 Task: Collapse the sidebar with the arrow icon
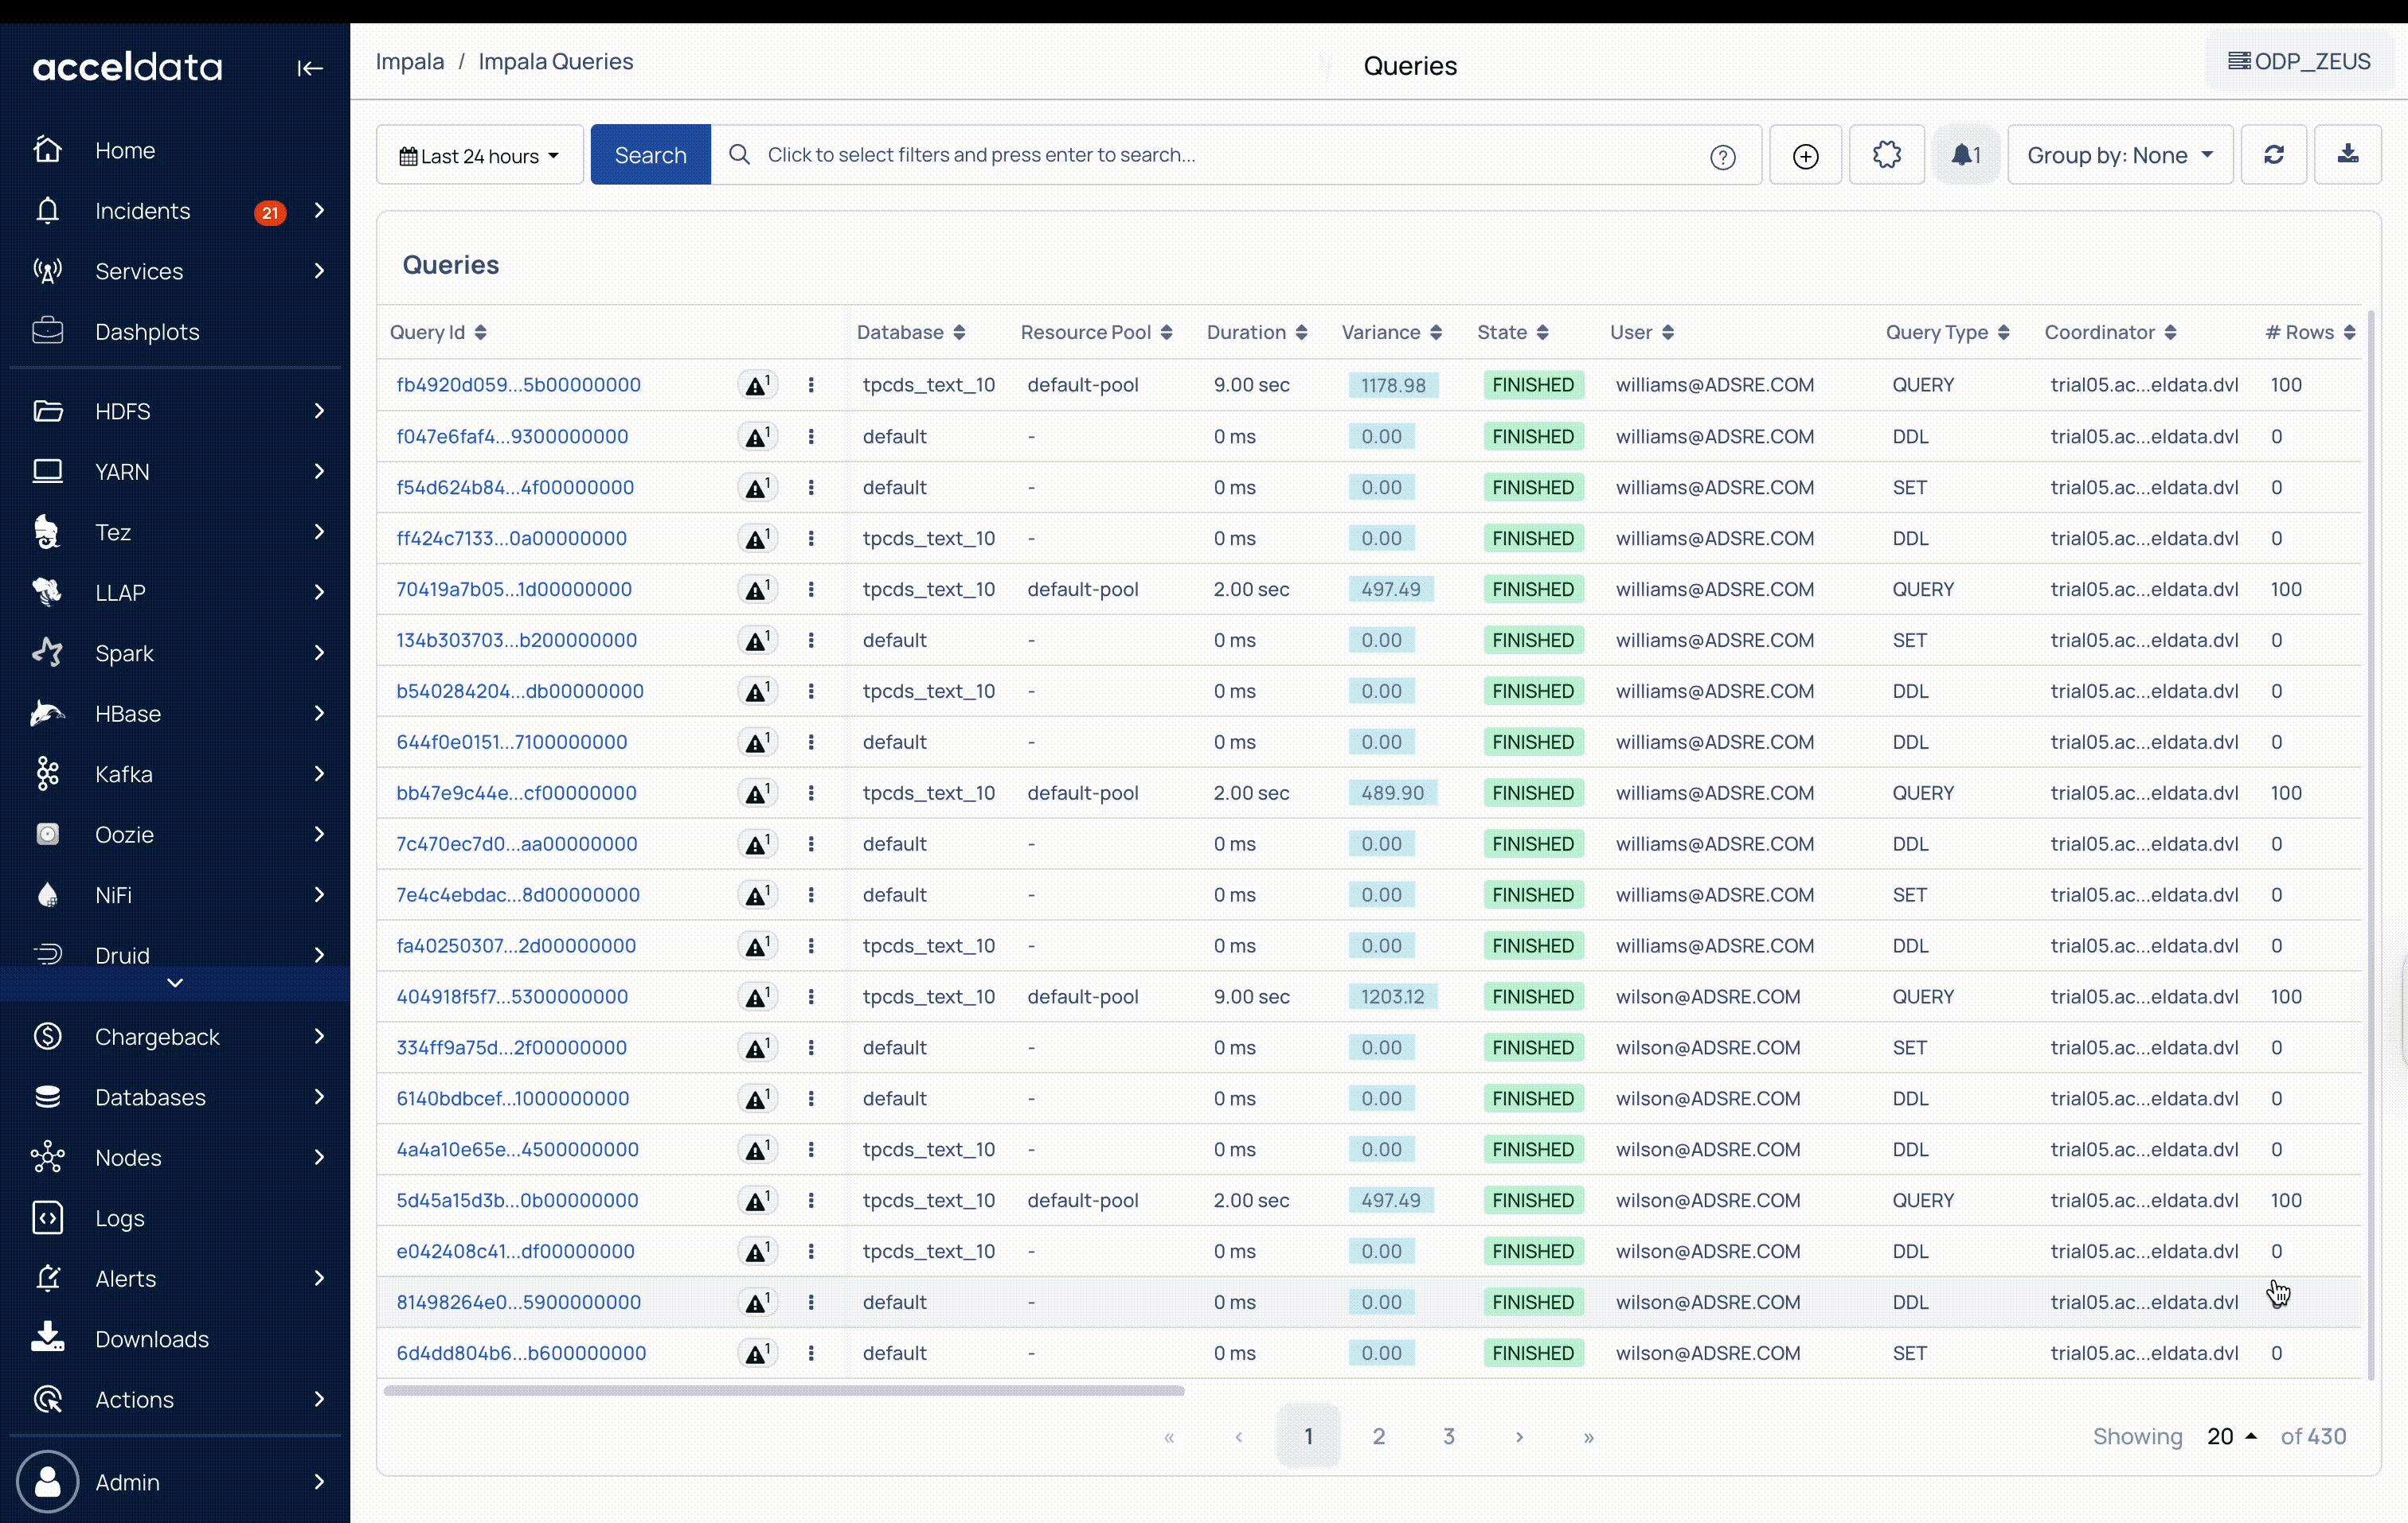point(309,68)
